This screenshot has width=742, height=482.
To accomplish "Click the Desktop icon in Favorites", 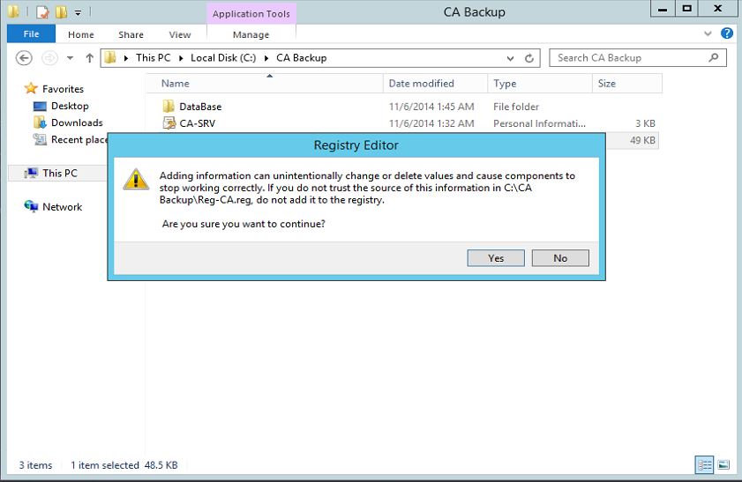I will [40, 107].
